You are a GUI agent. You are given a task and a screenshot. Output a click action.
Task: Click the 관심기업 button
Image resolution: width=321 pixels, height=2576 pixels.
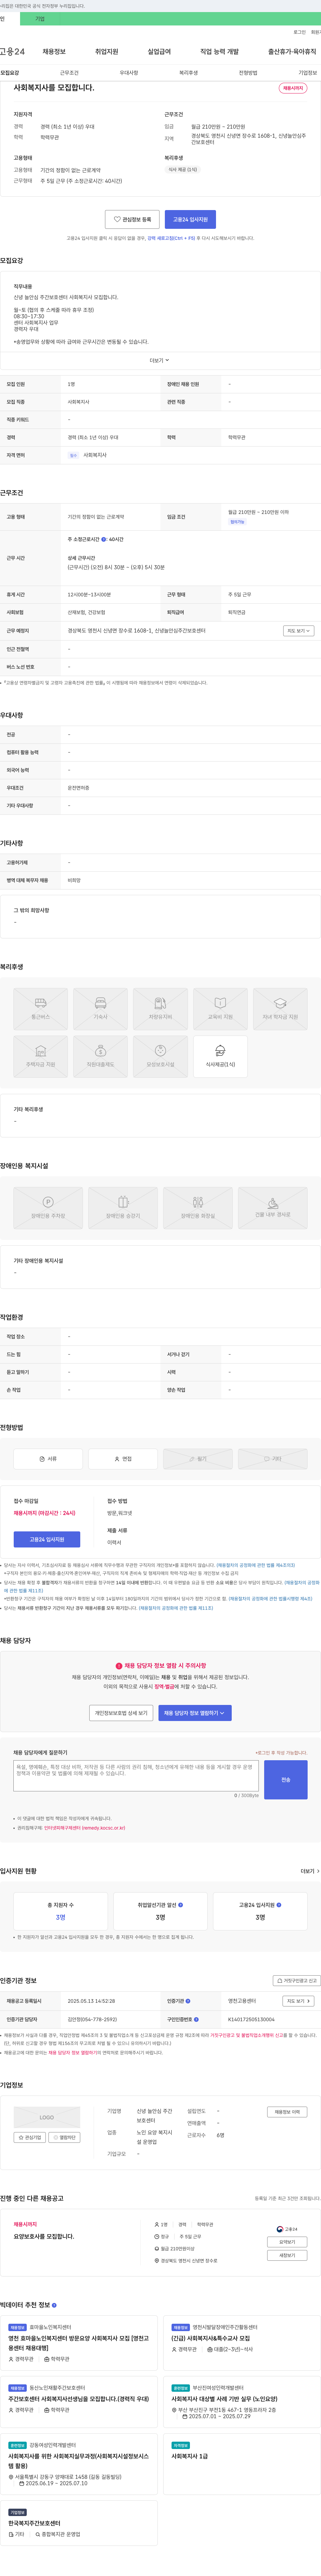pyautogui.click(x=30, y=2137)
